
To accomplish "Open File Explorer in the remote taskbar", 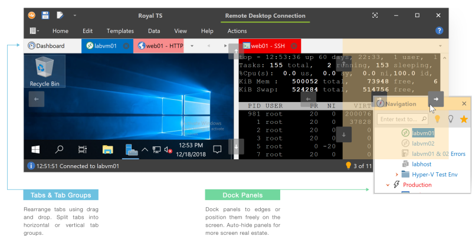I will [x=107, y=150].
